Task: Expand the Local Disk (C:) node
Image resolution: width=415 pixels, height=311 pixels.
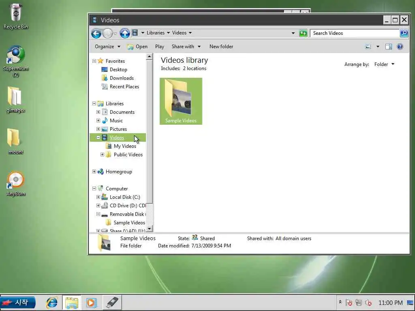Action: (x=98, y=197)
